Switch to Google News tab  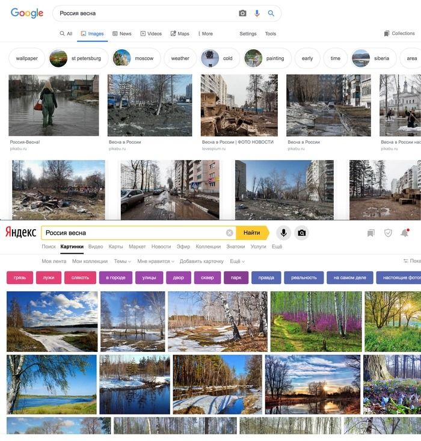pos(122,34)
